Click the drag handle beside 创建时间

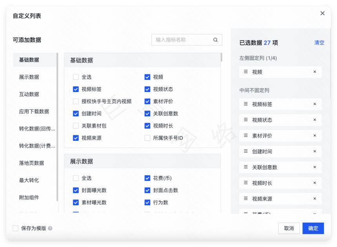[x=245, y=151]
